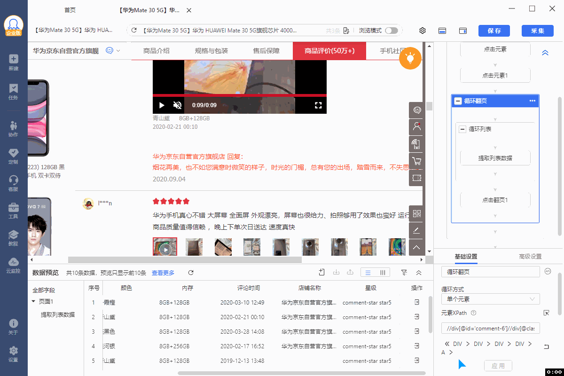Click the orange lightbulb tips icon
The height and width of the screenshot is (376, 564).
410,58
